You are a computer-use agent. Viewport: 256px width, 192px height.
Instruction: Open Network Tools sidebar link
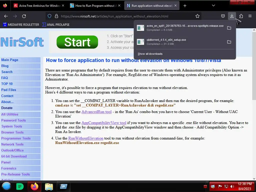(12, 144)
